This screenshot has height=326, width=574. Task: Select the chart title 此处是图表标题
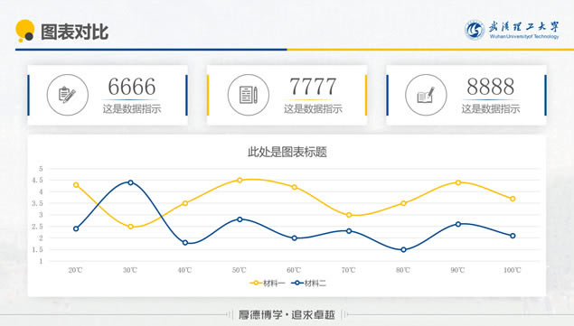287,152
